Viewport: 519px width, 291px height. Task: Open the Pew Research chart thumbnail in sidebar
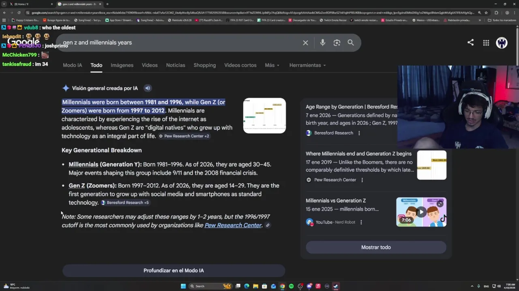pos(432,165)
